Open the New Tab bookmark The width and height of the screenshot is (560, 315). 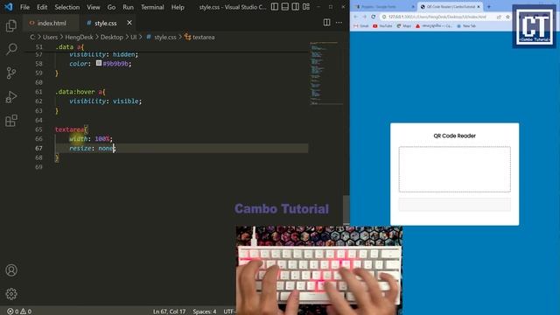[466, 26]
